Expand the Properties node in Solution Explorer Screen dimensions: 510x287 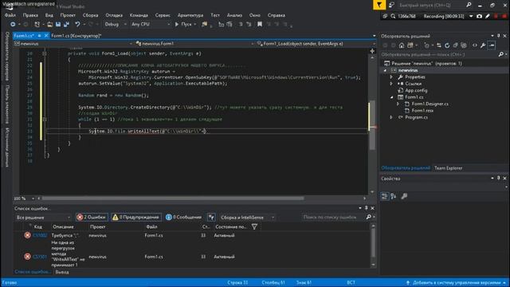coord(391,77)
